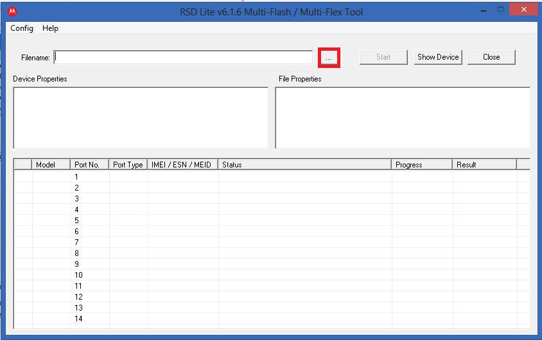
Task: Click the IMEI / ESN / MEID column header
Action: coord(183,165)
